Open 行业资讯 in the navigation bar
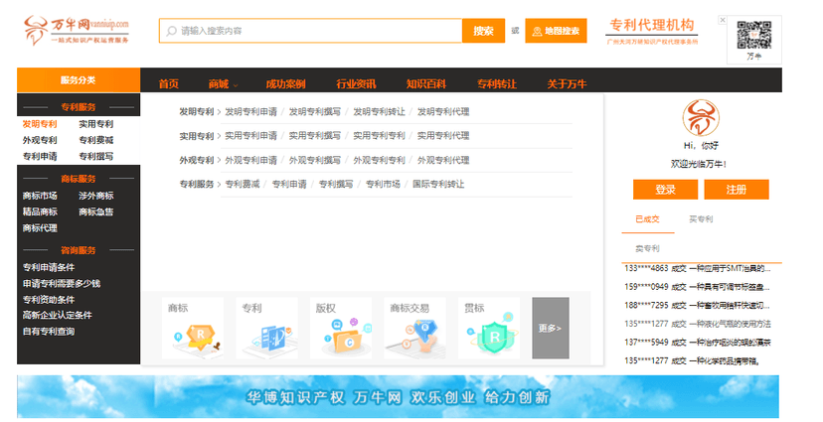 pos(356,83)
